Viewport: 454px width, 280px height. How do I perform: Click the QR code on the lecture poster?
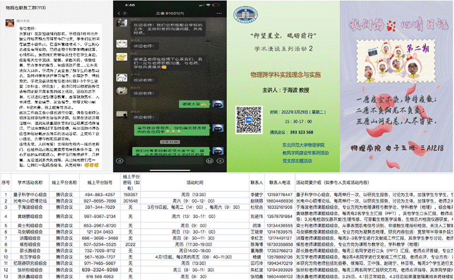click(249, 119)
